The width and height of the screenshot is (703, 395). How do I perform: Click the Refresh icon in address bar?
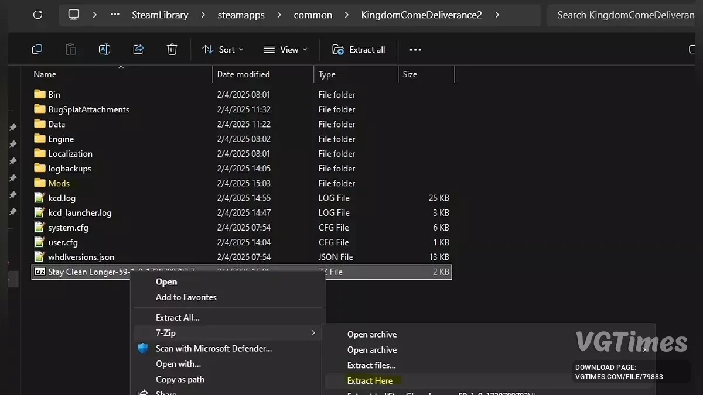[37, 15]
